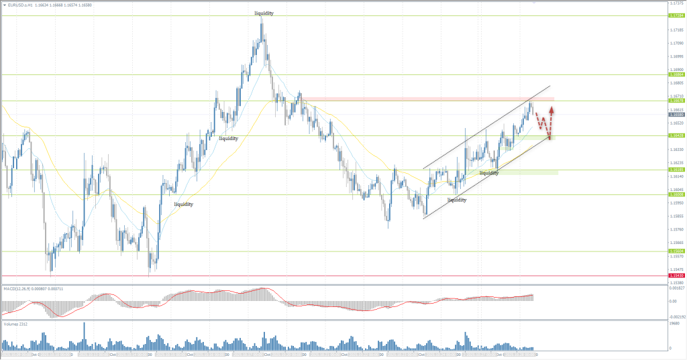Image resolution: width=687 pixels, height=360 pixels.
Task: Click the Volumes 2312 indicator label
Action: point(16,324)
